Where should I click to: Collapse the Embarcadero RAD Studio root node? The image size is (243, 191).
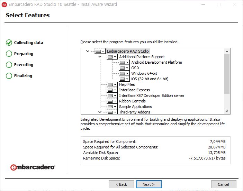click(x=88, y=51)
